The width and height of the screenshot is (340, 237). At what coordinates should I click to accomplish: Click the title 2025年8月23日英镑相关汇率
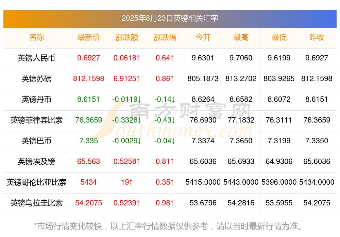170,18
